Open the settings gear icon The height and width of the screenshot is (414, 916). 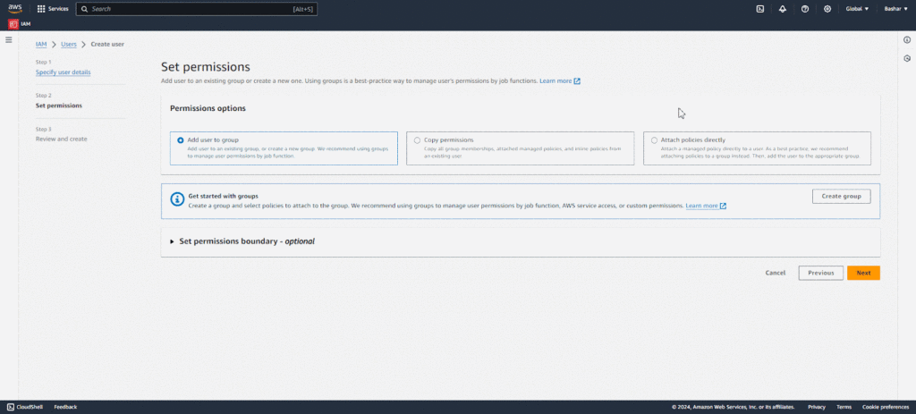point(827,9)
